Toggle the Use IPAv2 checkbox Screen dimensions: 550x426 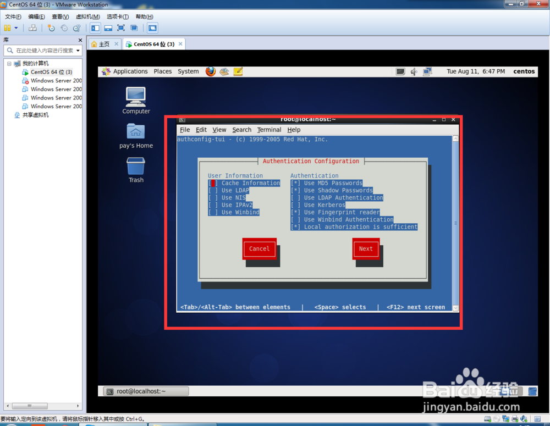[213, 205]
